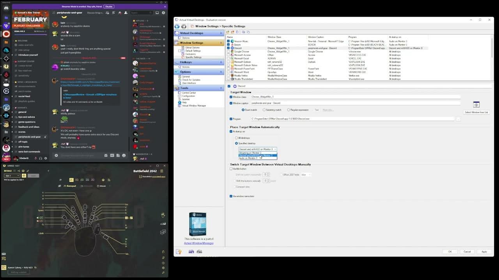Switch to Mouse tab in reWASD
Screen dimensions: 499x280
coord(101,186)
